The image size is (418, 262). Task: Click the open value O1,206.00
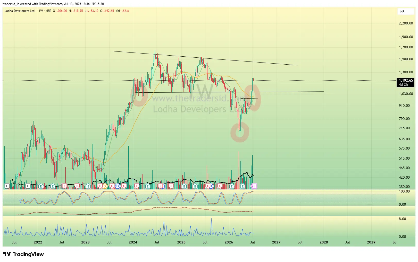click(x=60, y=11)
